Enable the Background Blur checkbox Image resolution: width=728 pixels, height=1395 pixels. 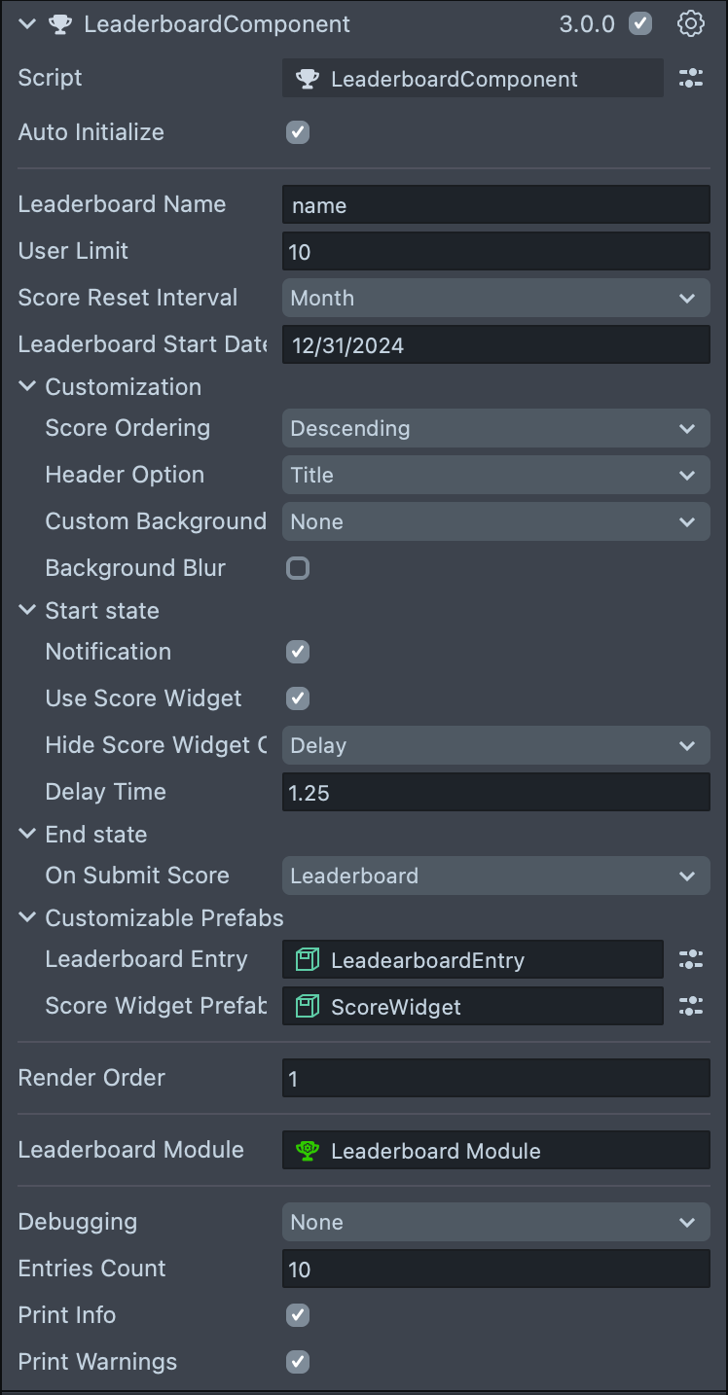click(298, 568)
